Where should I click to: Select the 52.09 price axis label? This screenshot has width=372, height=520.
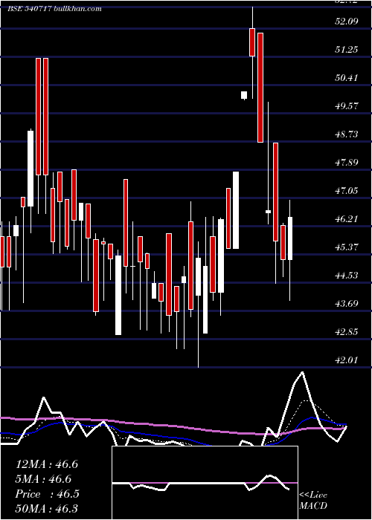[347, 22]
